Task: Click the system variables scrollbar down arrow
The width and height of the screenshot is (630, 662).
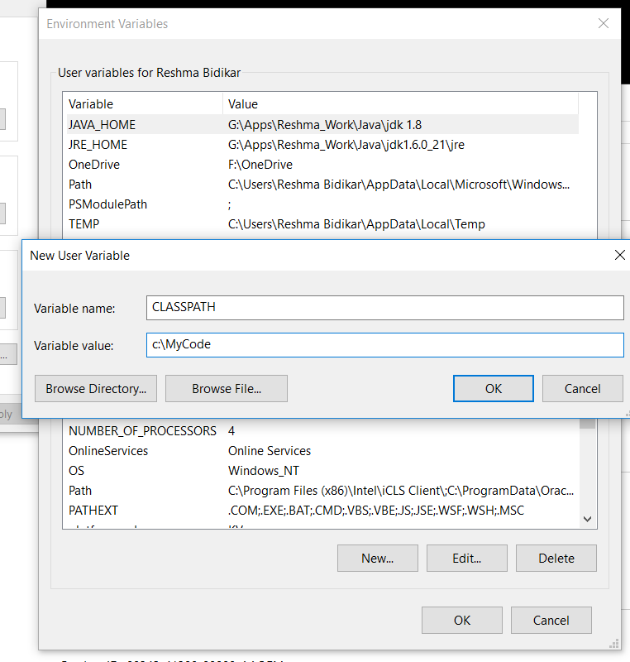Action: tap(588, 518)
